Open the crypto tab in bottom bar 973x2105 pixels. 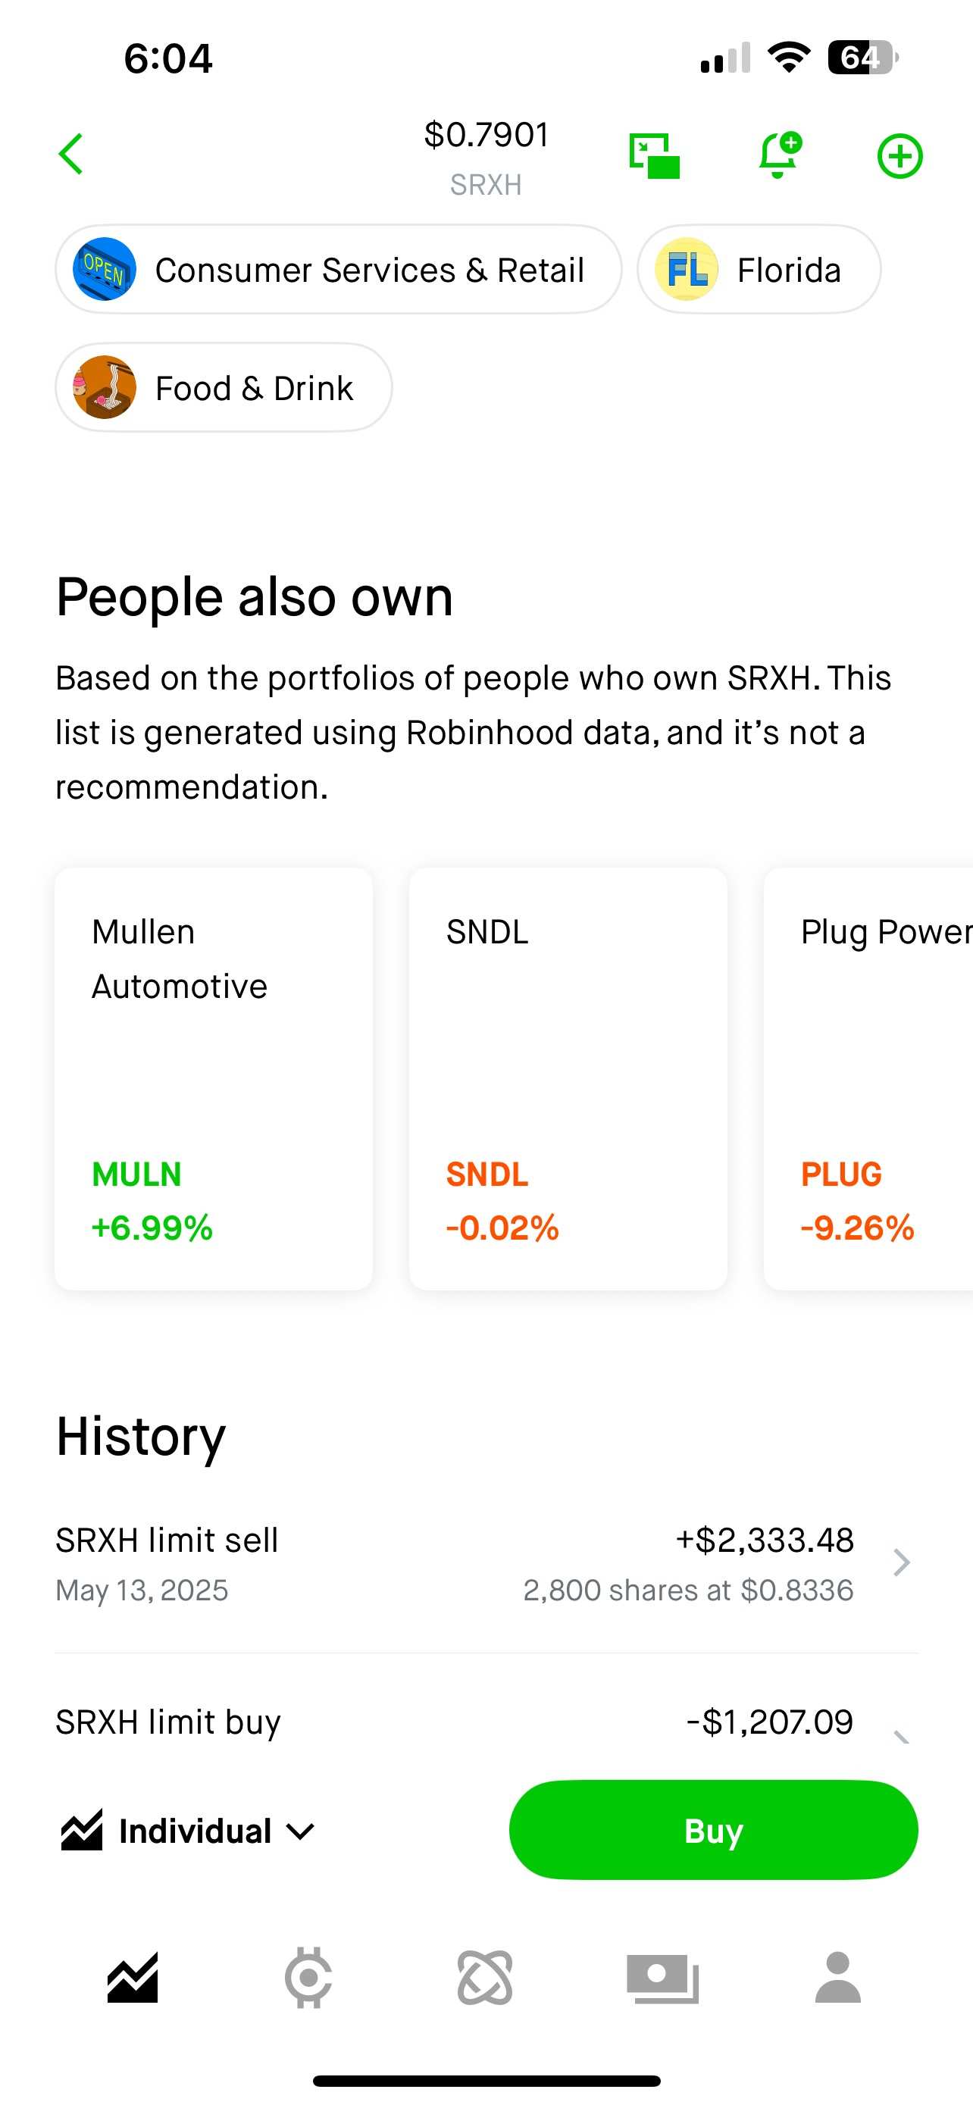tap(308, 1978)
